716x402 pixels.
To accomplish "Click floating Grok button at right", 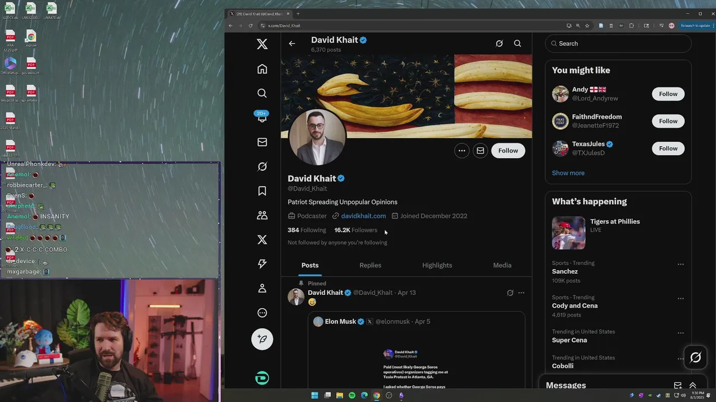I will [695, 357].
